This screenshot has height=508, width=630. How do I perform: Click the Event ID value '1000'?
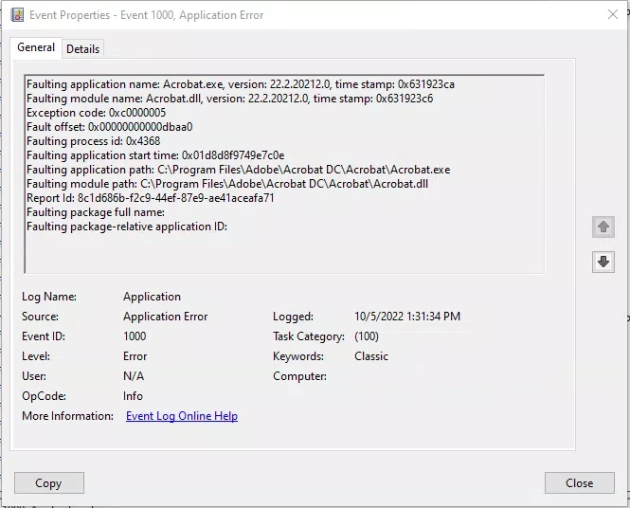(135, 336)
